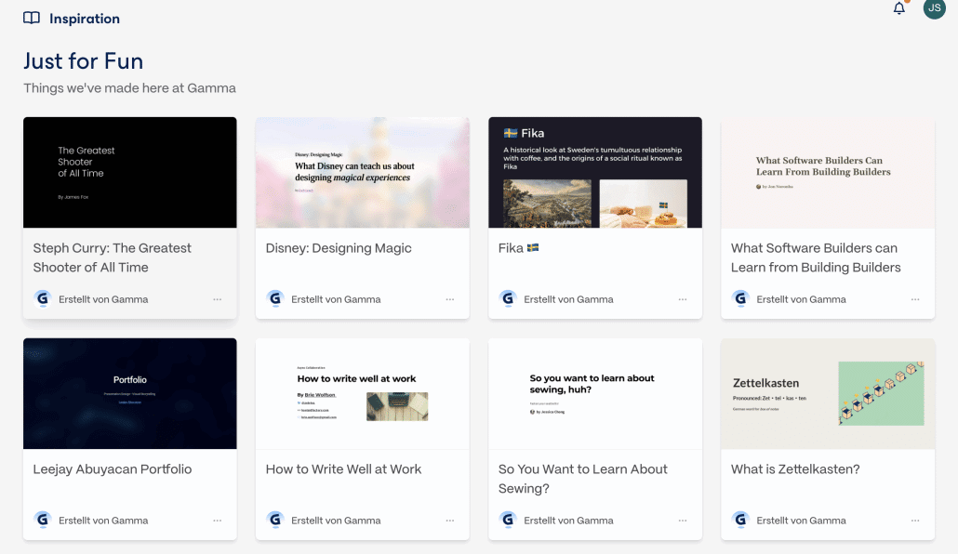Select the Inspiration heading link
958x554 pixels.
(85, 19)
